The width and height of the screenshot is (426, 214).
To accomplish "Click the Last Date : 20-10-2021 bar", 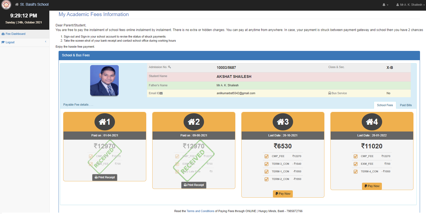I will (x=283, y=135).
